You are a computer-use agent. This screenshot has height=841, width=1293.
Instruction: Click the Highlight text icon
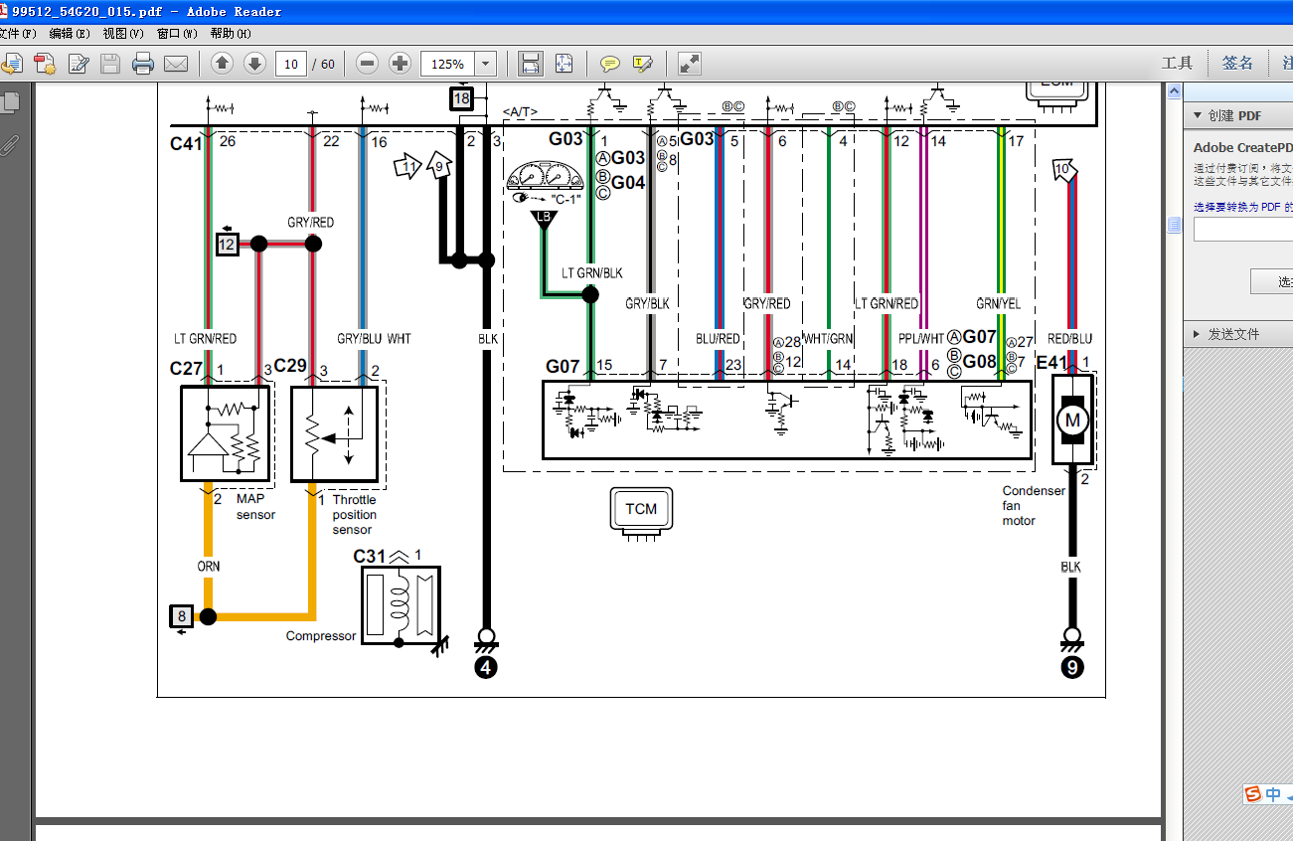pyautogui.click(x=643, y=65)
